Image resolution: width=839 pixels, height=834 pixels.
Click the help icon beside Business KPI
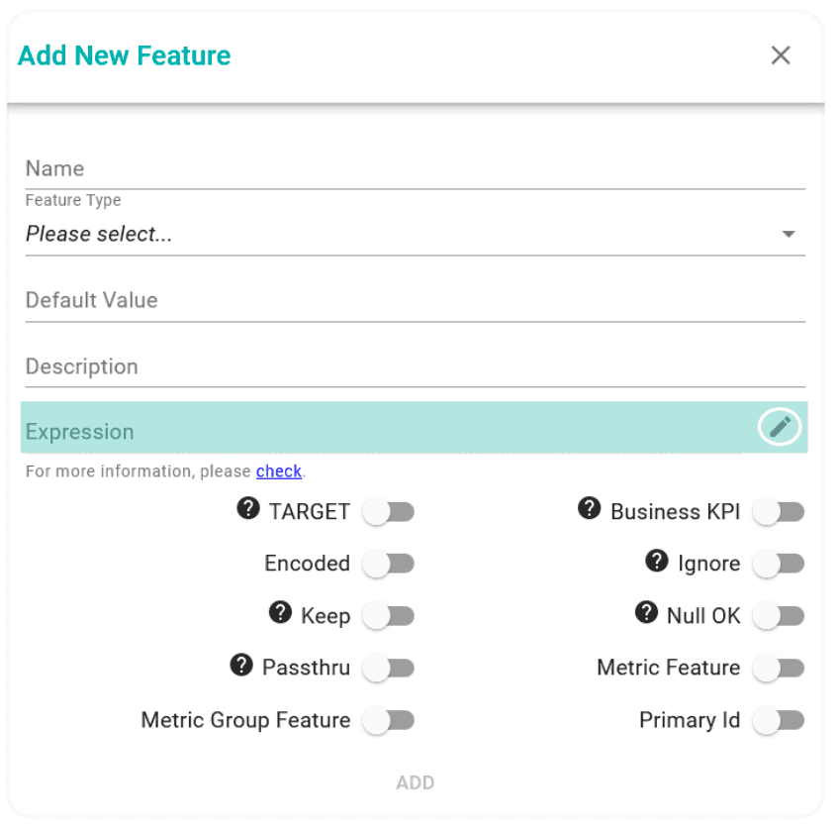pos(589,508)
